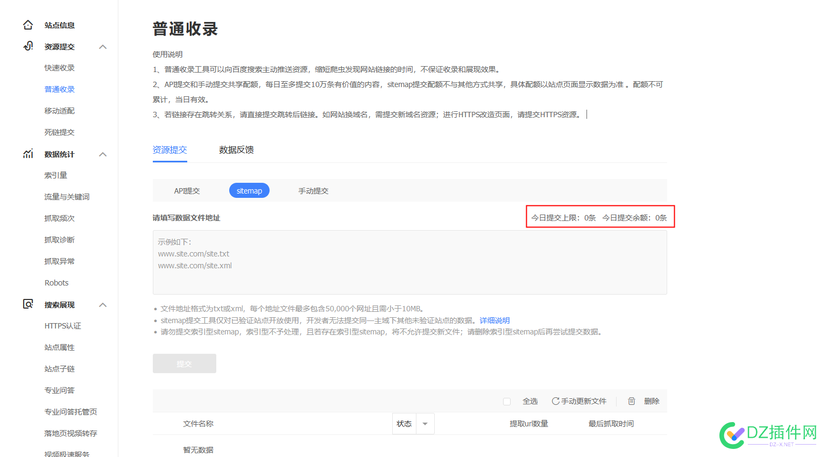
Task: Open the 状态 filter dropdown arrow
Action: tap(425, 424)
